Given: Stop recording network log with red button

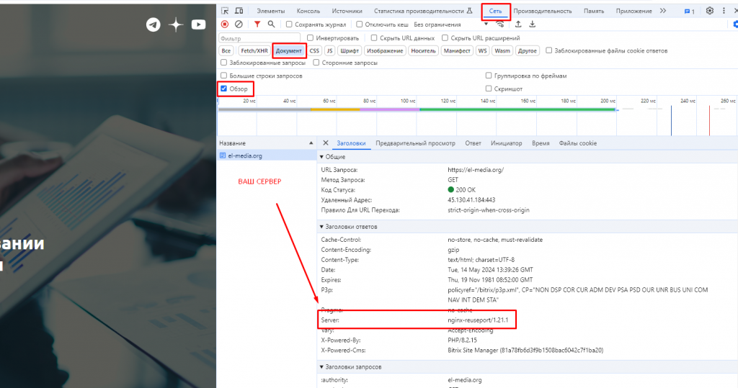Looking at the screenshot, I should [225, 24].
